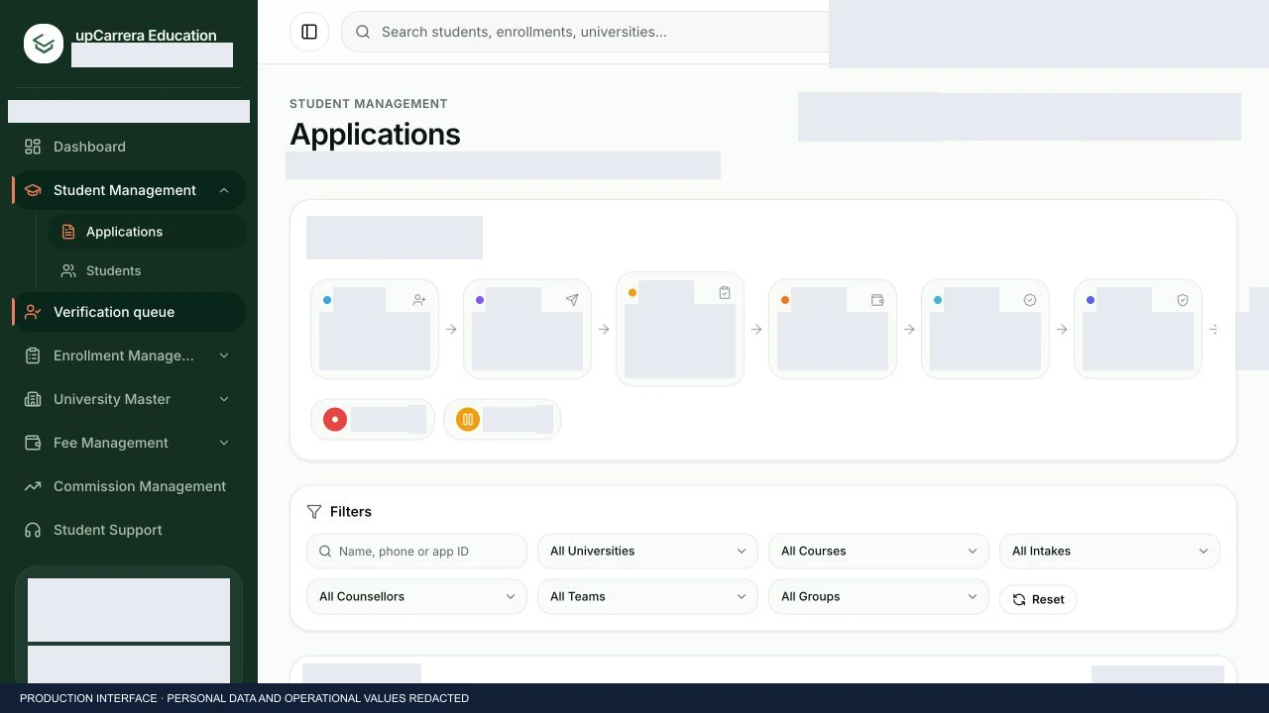Expand the University Master chevron

(x=224, y=399)
